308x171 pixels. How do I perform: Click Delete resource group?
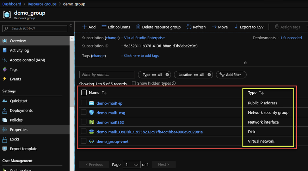pos(158,27)
